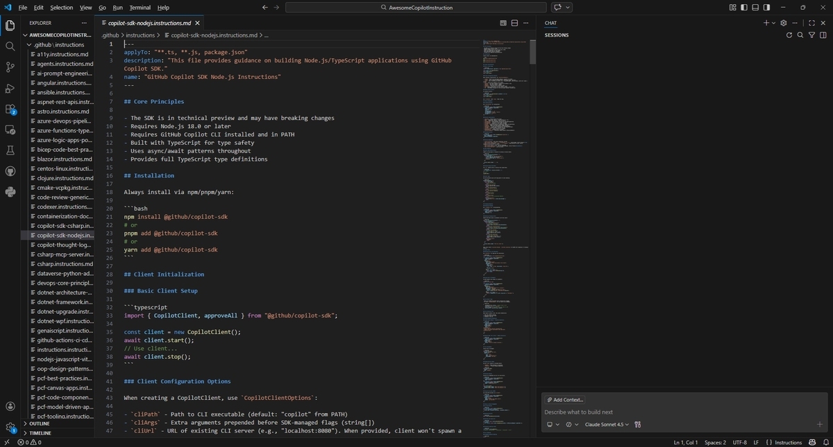833x447 pixels.
Task: Toggle the bottom panel
Action: click(756, 8)
